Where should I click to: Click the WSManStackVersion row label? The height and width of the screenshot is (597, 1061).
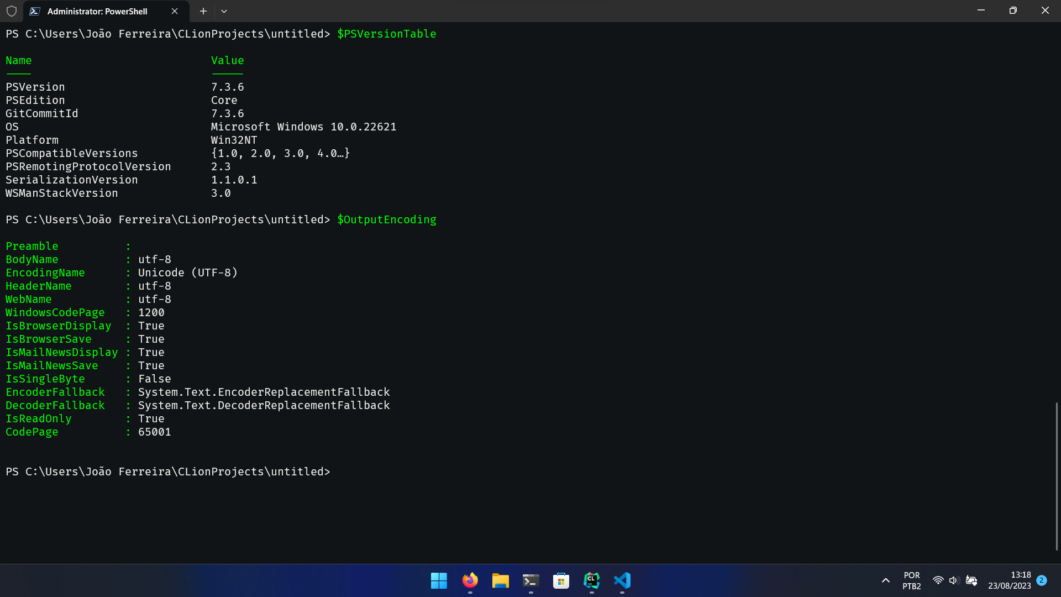coord(62,193)
